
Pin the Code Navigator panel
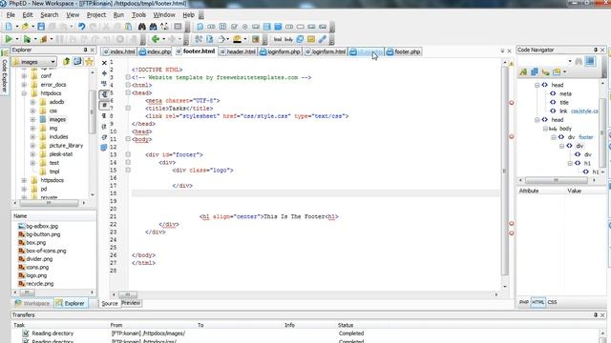(596, 50)
